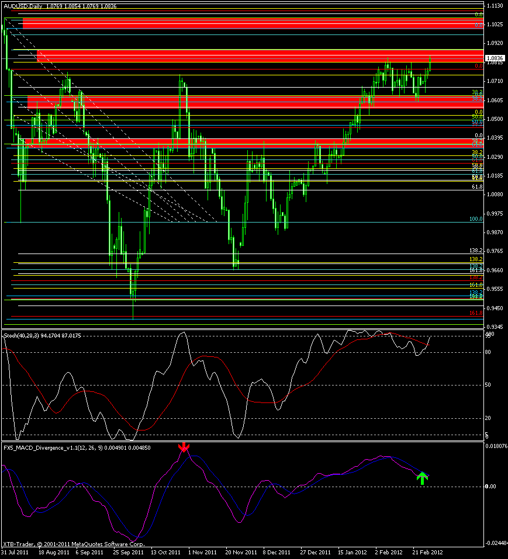Click the Stochastic 80 level label

pos(488,352)
